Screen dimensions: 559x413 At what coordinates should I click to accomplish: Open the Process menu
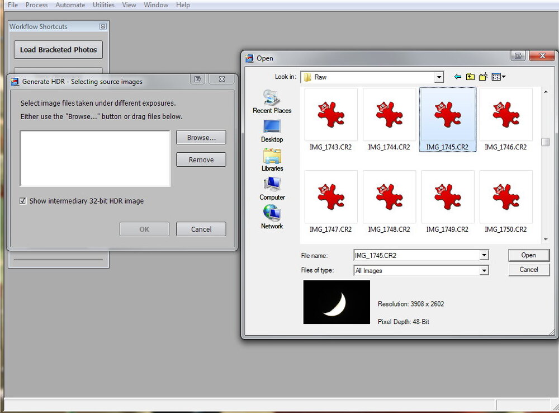click(36, 5)
